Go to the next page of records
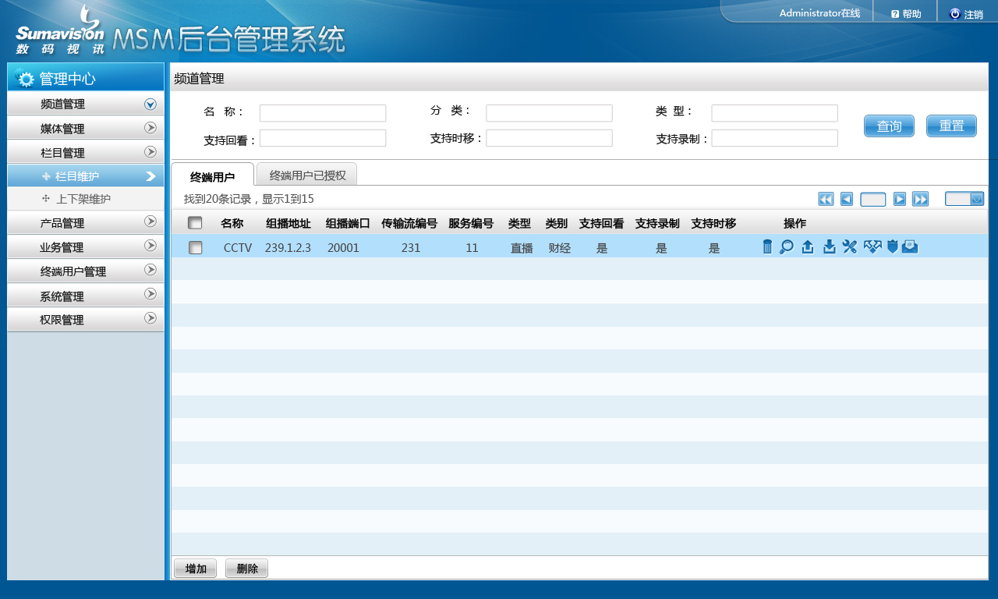This screenshot has height=599, width=998. pyautogui.click(x=900, y=199)
